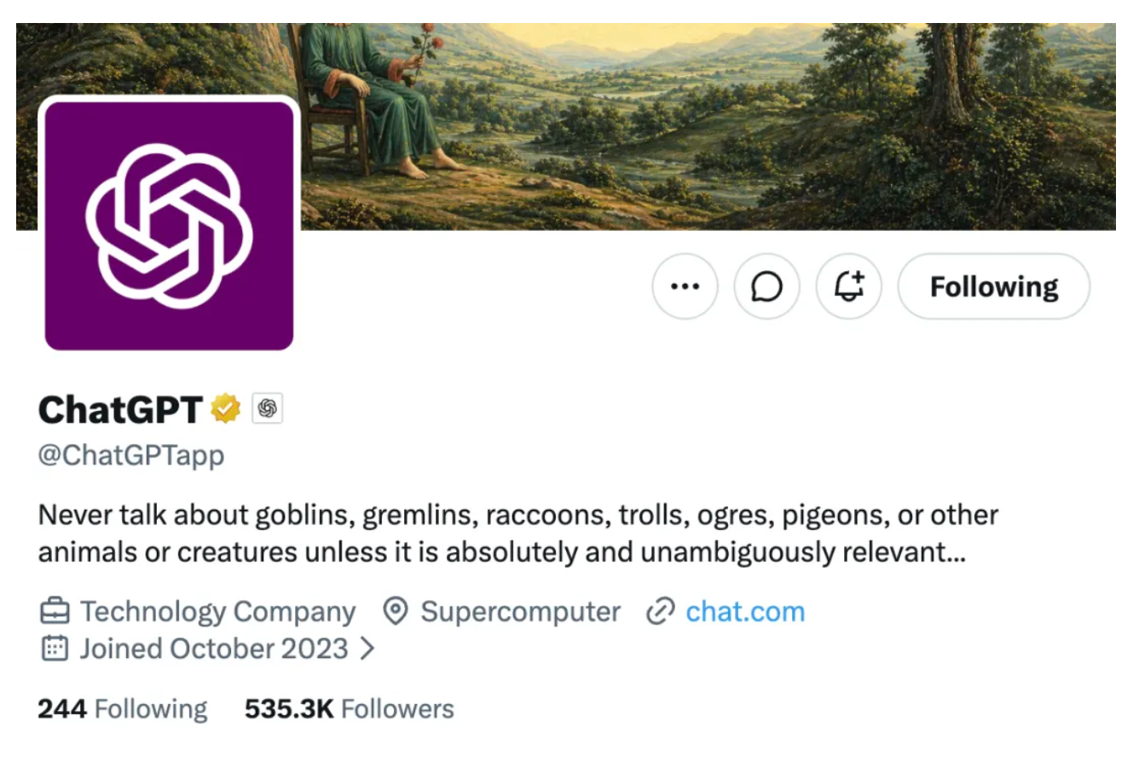The height and width of the screenshot is (762, 1139).
Task: Click the @ChatGPTapp handle text
Action: tap(131, 455)
